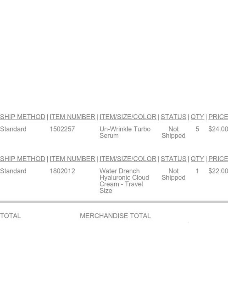Click QTY header above quantity 1
Image resolution: width=228 pixels, height=285 pixels.
tap(197, 159)
